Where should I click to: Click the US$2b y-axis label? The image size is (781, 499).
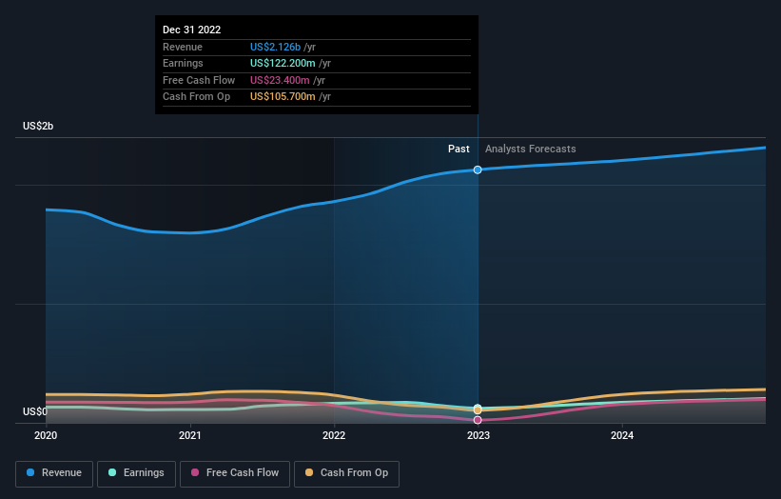click(38, 126)
